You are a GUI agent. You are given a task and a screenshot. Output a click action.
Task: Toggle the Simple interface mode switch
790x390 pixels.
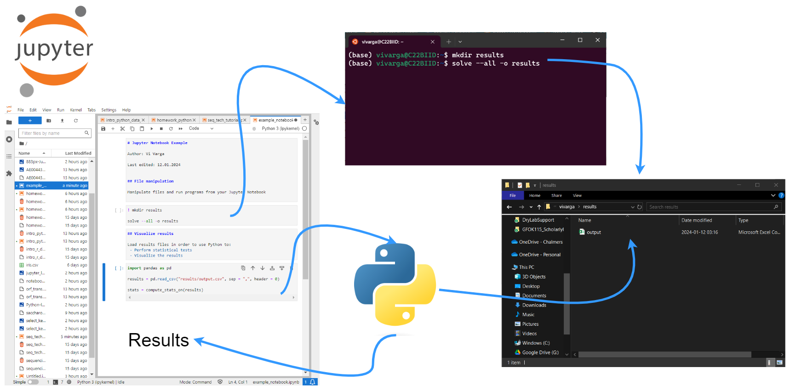pos(33,382)
